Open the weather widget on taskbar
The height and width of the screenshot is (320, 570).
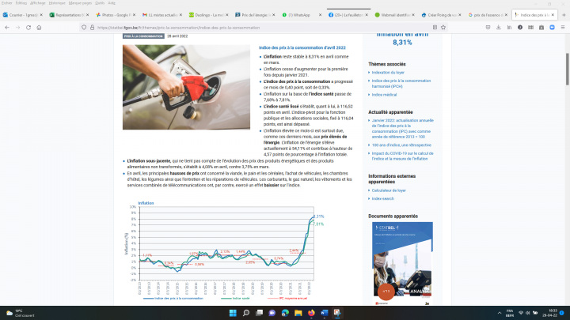[x=20, y=313]
